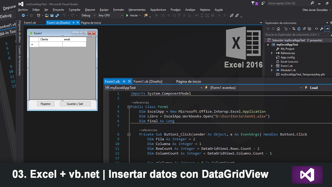Click the Navigate Backward toolbar arrow
332x187 pixels.
[x=23, y=16]
